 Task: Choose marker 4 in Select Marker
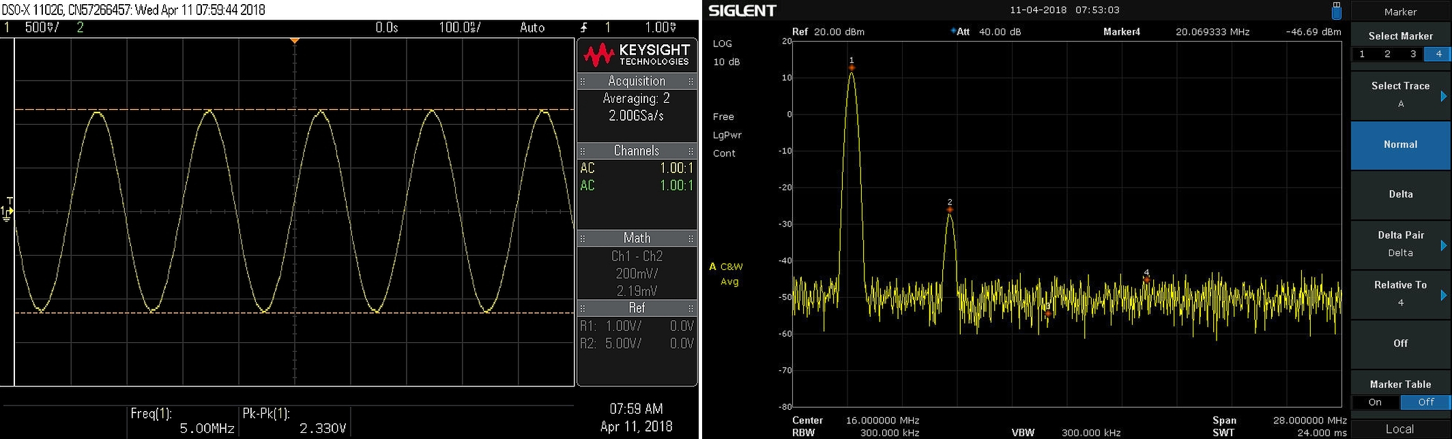1438,54
